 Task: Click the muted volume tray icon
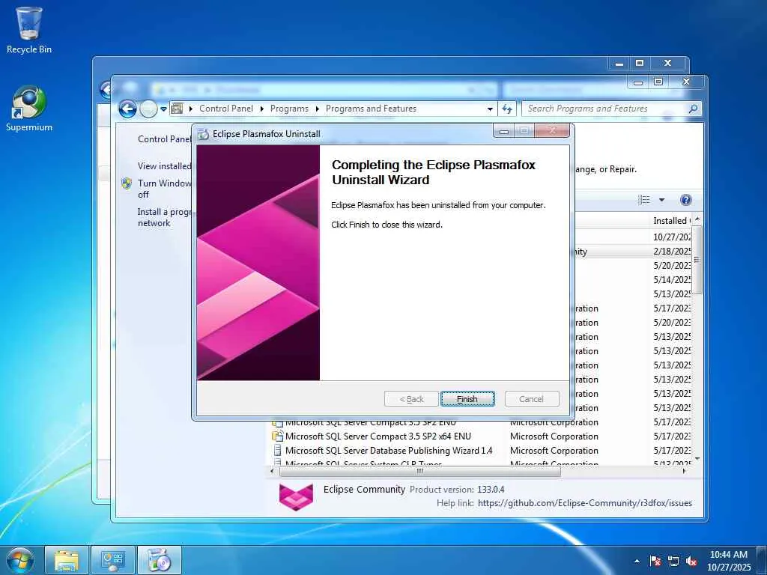pyautogui.click(x=691, y=561)
